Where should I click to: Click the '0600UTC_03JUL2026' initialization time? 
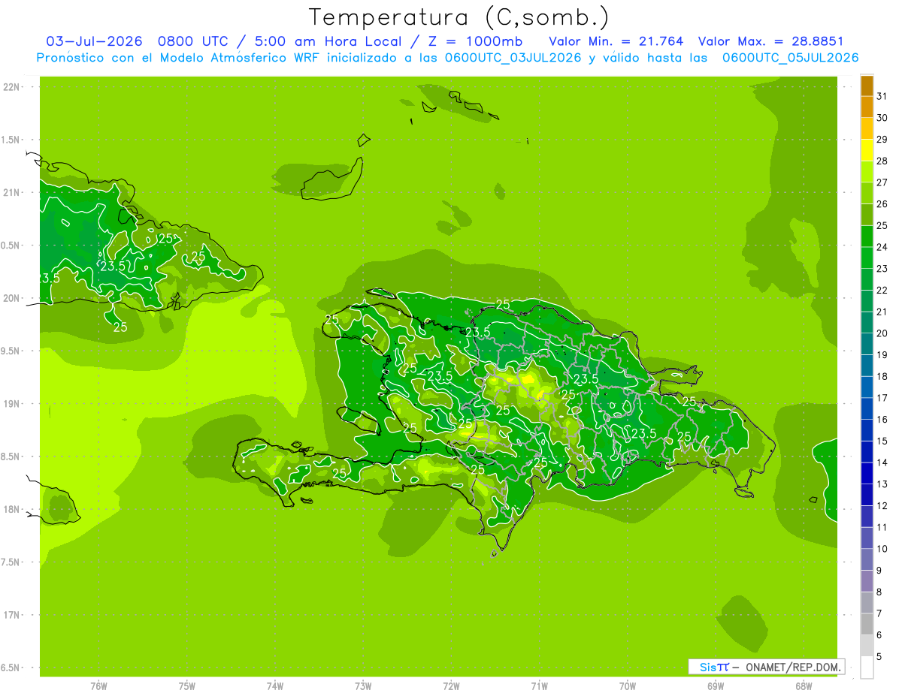pyautogui.click(x=513, y=58)
